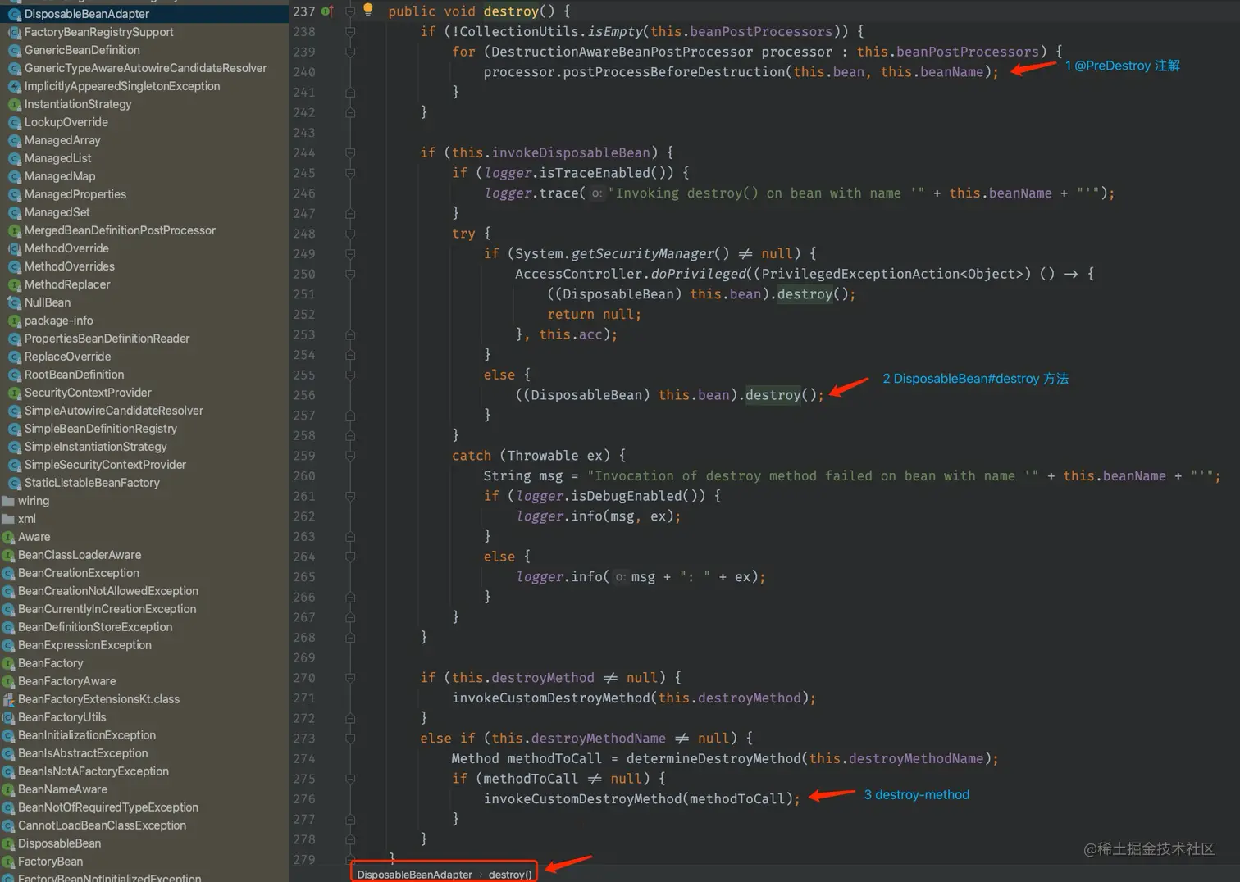The width and height of the screenshot is (1240, 882).
Task: Collapse the code fold at line 238
Action: 350,32
